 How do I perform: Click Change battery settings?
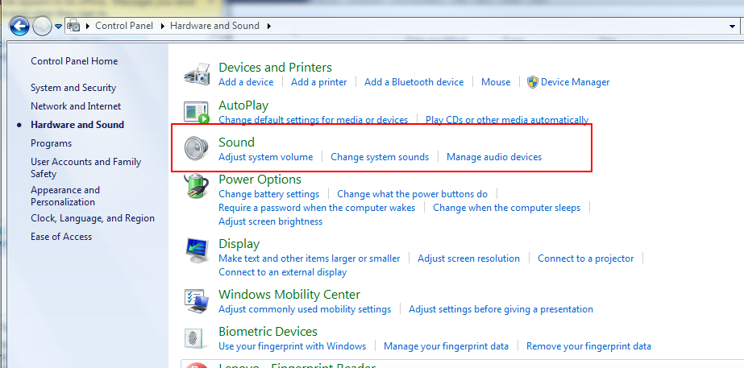pos(268,194)
